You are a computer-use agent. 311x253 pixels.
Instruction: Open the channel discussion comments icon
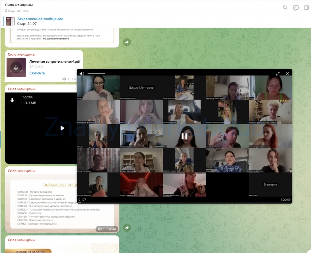point(296,7)
